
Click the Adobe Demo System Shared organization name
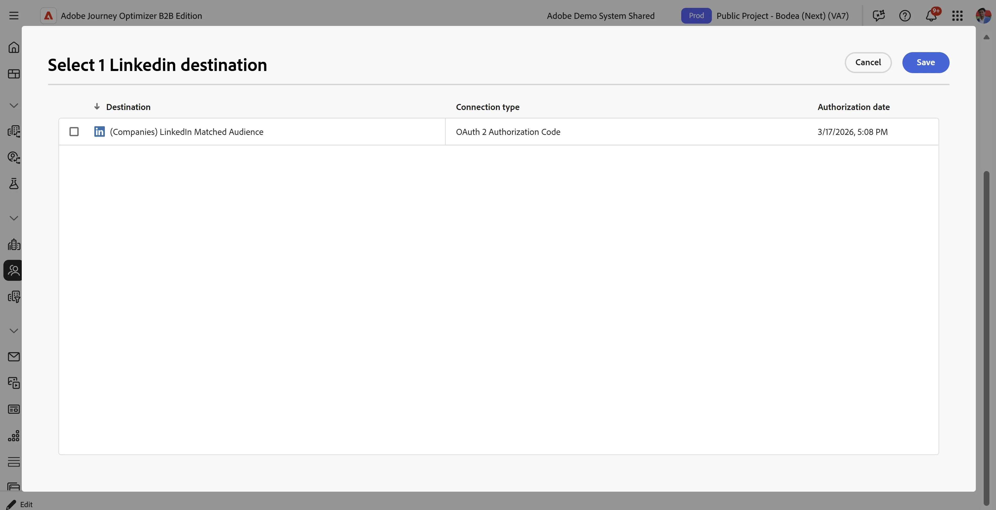(600, 16)
